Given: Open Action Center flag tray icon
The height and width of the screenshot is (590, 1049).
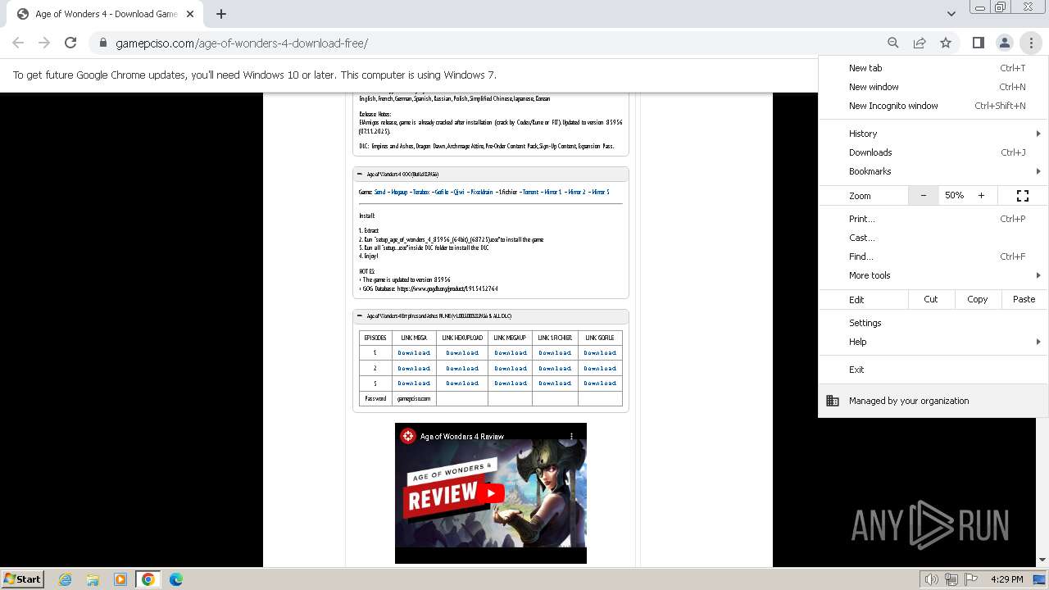Looking at the screenshot, I should (x=971, y=579).
